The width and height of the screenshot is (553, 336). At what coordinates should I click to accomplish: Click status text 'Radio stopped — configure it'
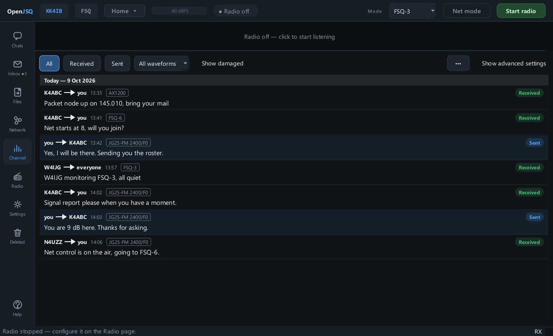coord(70,331)
